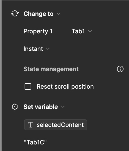Open the Tab1 dropdown chevron
Viewport: 129px width, 151px height.
pyautogui.click(x=90, y=31)
